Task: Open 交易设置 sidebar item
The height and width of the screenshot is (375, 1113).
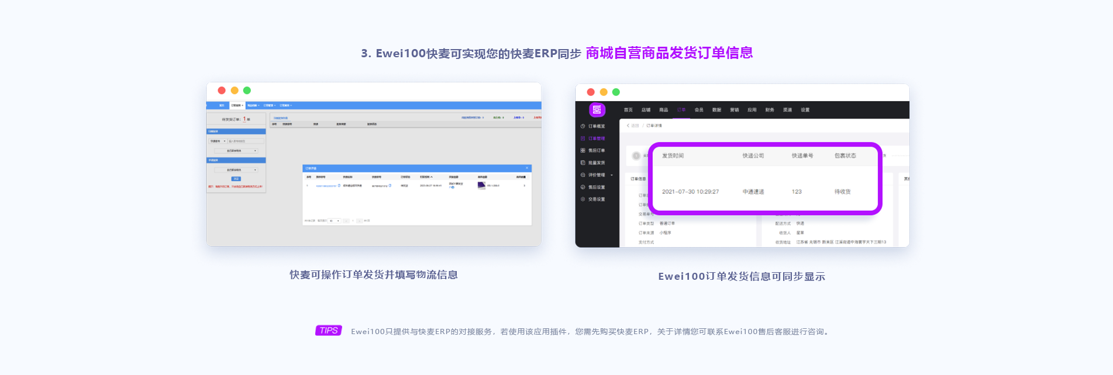Action: (596, 199)
